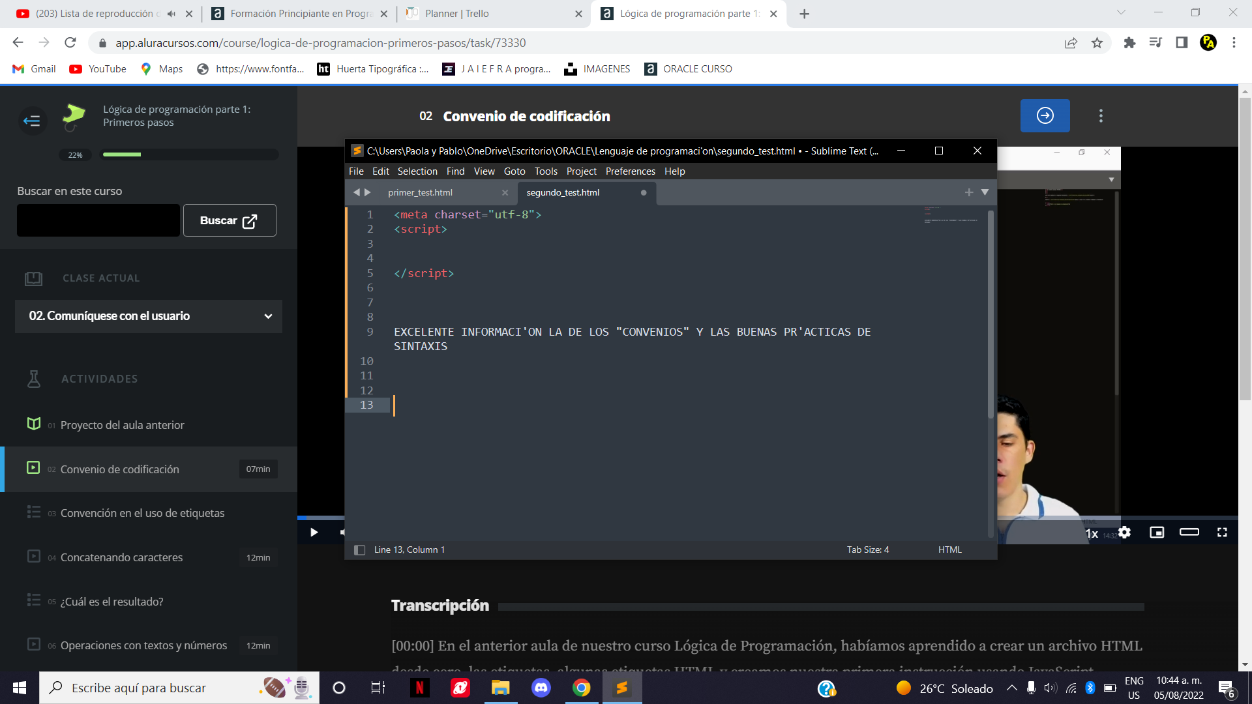This screenshot has width=1252, height=704.
Task: Click the Buscar button in course sidebar
Action: coord(228,220)
